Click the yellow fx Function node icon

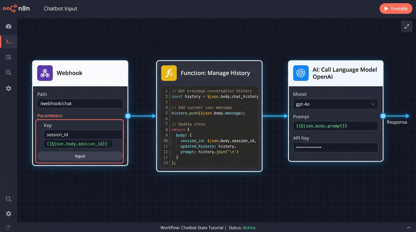pos(169,73)
